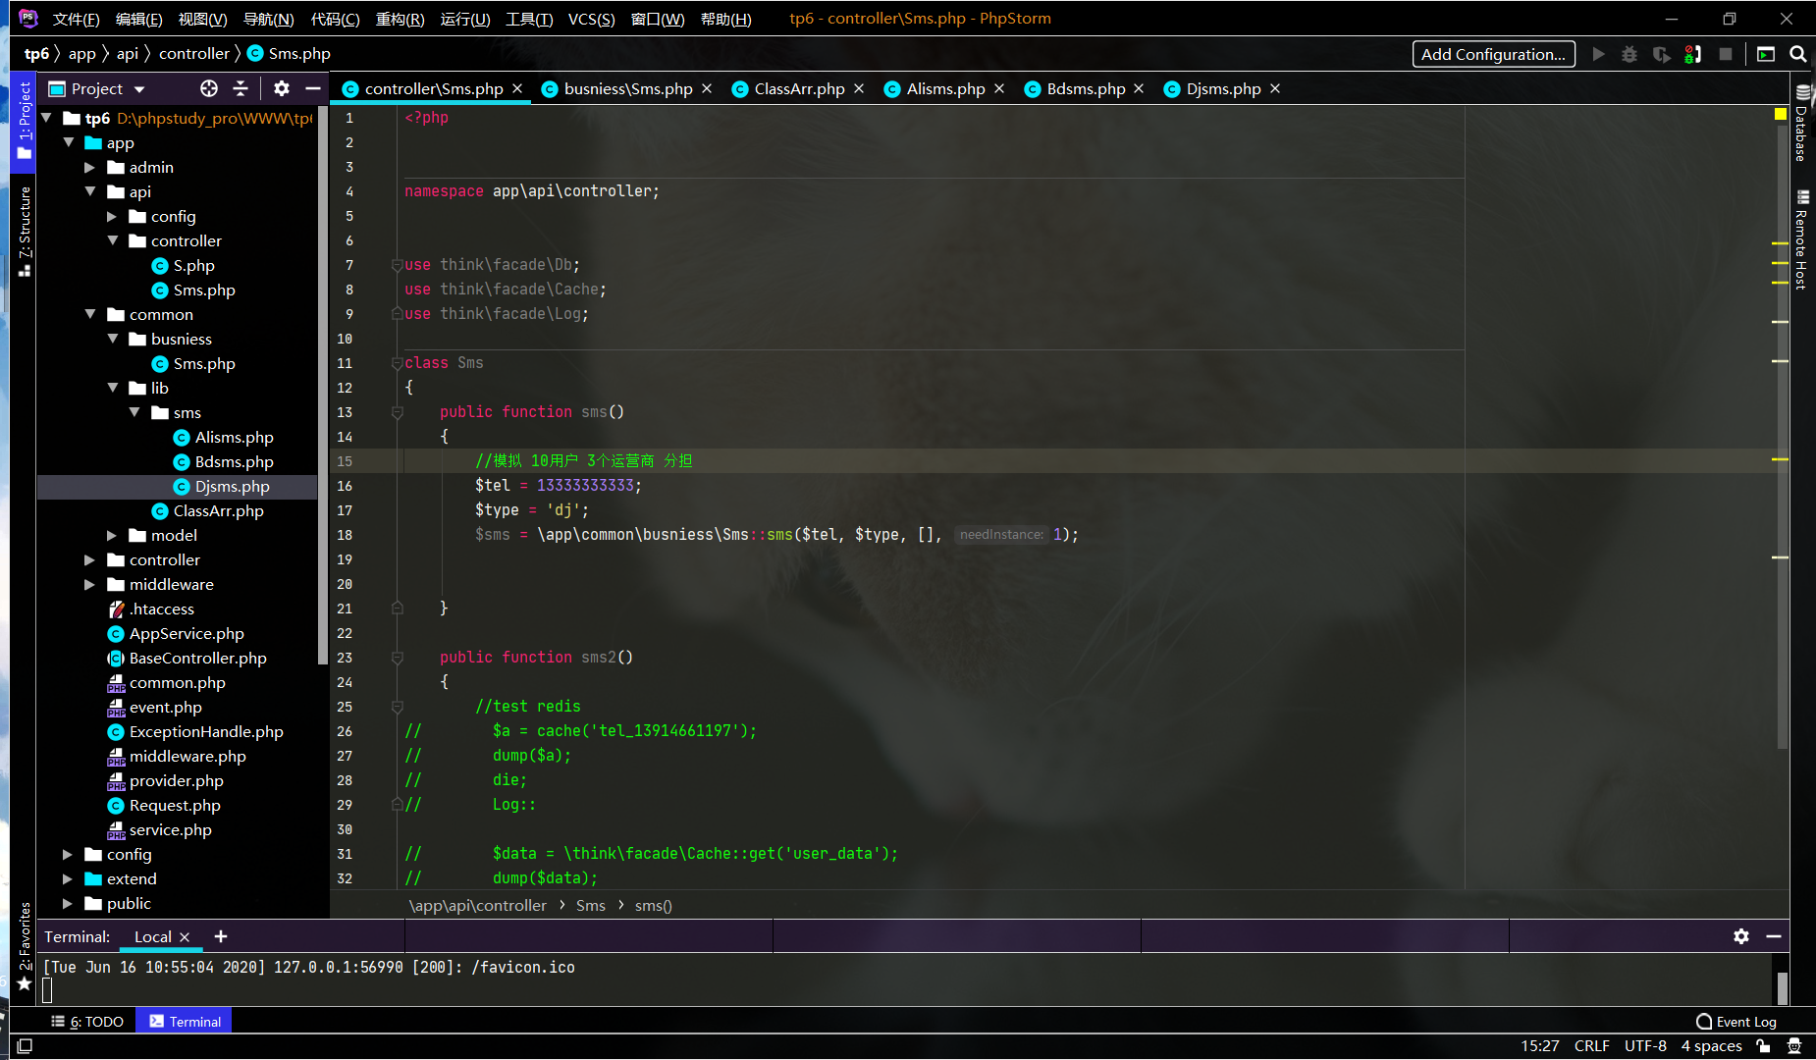Toggle the Terminal tool window button

pos(185,1022)
